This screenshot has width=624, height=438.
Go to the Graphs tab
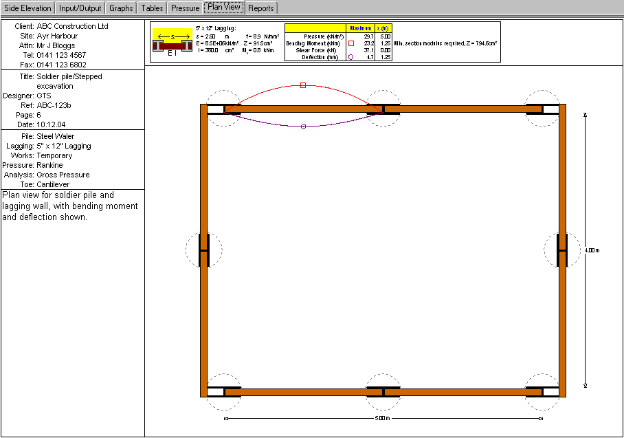(x=121, y=8)
